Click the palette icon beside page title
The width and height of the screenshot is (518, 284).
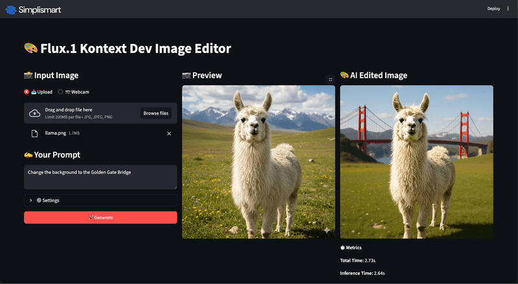coord(30,49)
